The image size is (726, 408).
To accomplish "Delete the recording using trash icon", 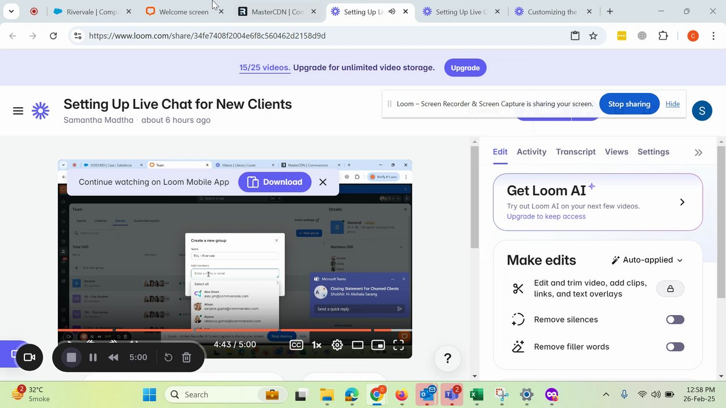I will coord(187,358).
